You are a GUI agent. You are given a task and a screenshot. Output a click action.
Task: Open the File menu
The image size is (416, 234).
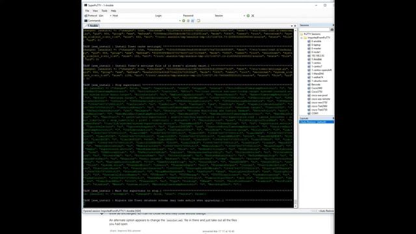87,11
